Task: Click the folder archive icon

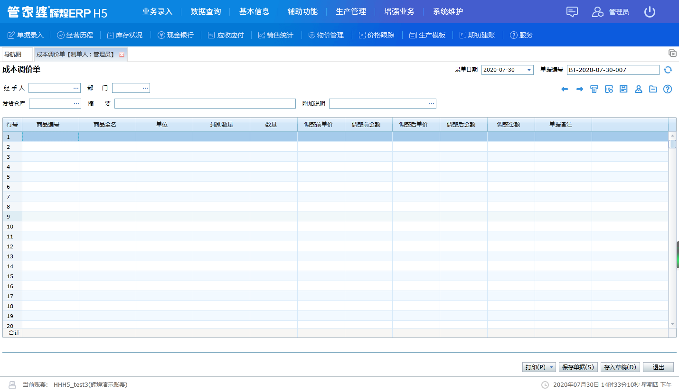Action: click(x=653, y=89)
